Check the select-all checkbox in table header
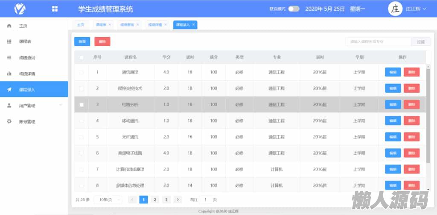Image resolution: width=437 pixels, height=215 pixels. tap(82, 57)
